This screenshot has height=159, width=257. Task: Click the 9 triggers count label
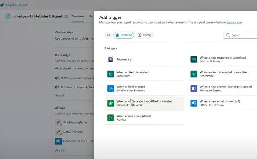point(111,48)
